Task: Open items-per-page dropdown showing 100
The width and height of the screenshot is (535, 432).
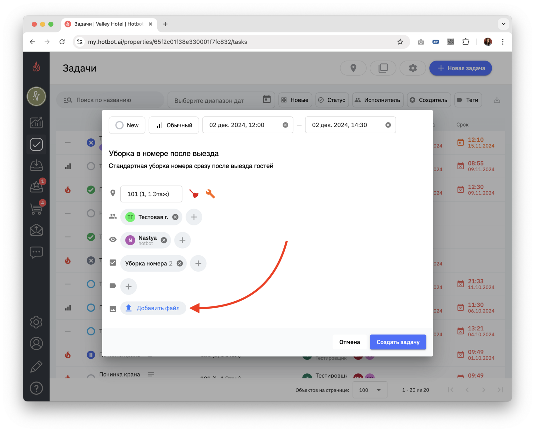Action: [x=370, y=390]
